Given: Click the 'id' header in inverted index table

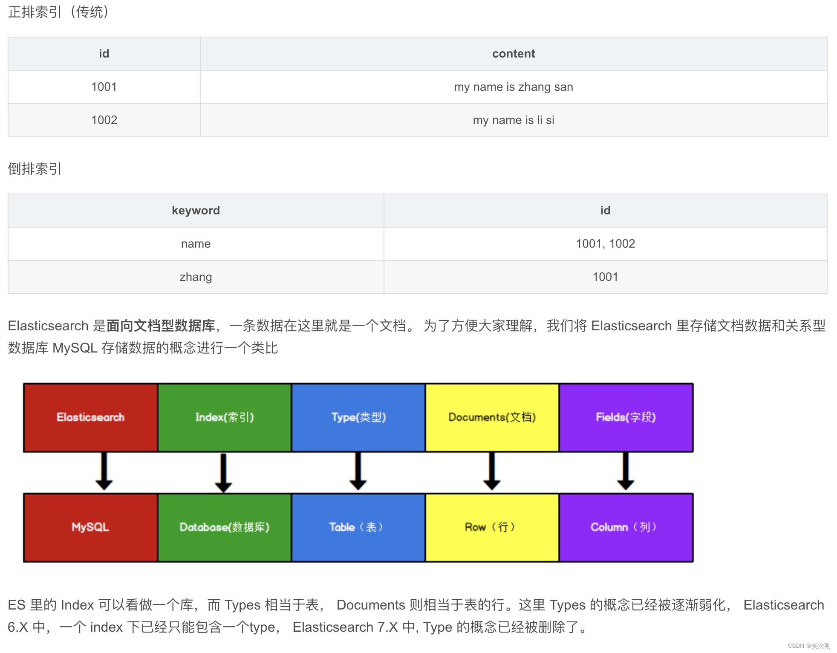Looking at the screenshot, I should [605, 211].
